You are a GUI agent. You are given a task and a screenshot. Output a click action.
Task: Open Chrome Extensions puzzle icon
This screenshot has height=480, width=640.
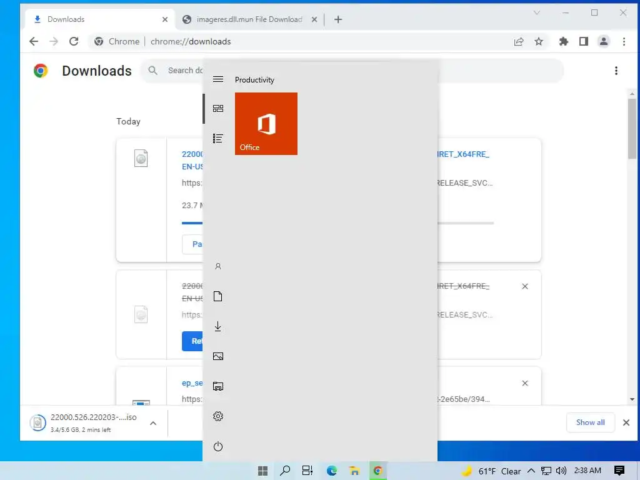(x=564, y=41)
